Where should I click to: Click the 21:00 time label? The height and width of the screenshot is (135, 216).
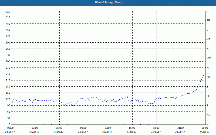coord(180,128)
